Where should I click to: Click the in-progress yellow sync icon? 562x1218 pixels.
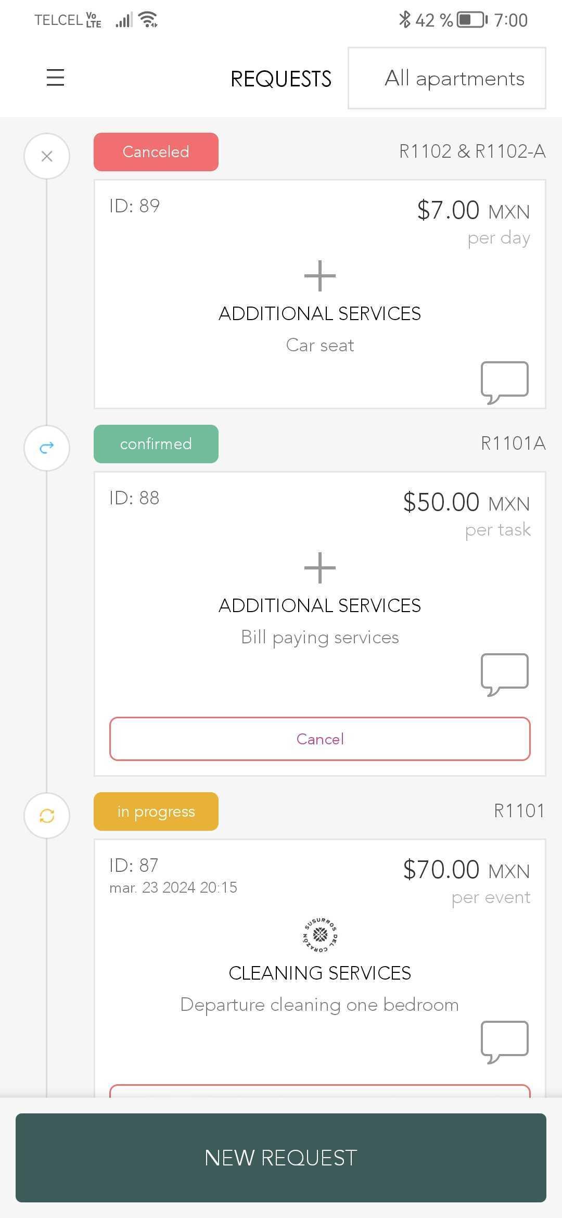(47, 816)
